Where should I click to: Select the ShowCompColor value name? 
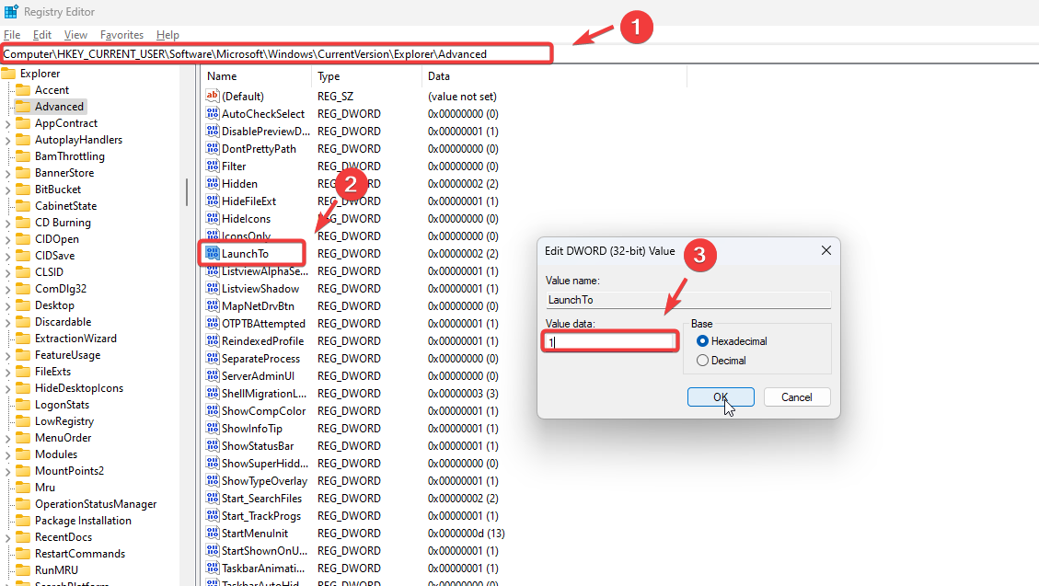pyautogui.click(x=264, y=410)
